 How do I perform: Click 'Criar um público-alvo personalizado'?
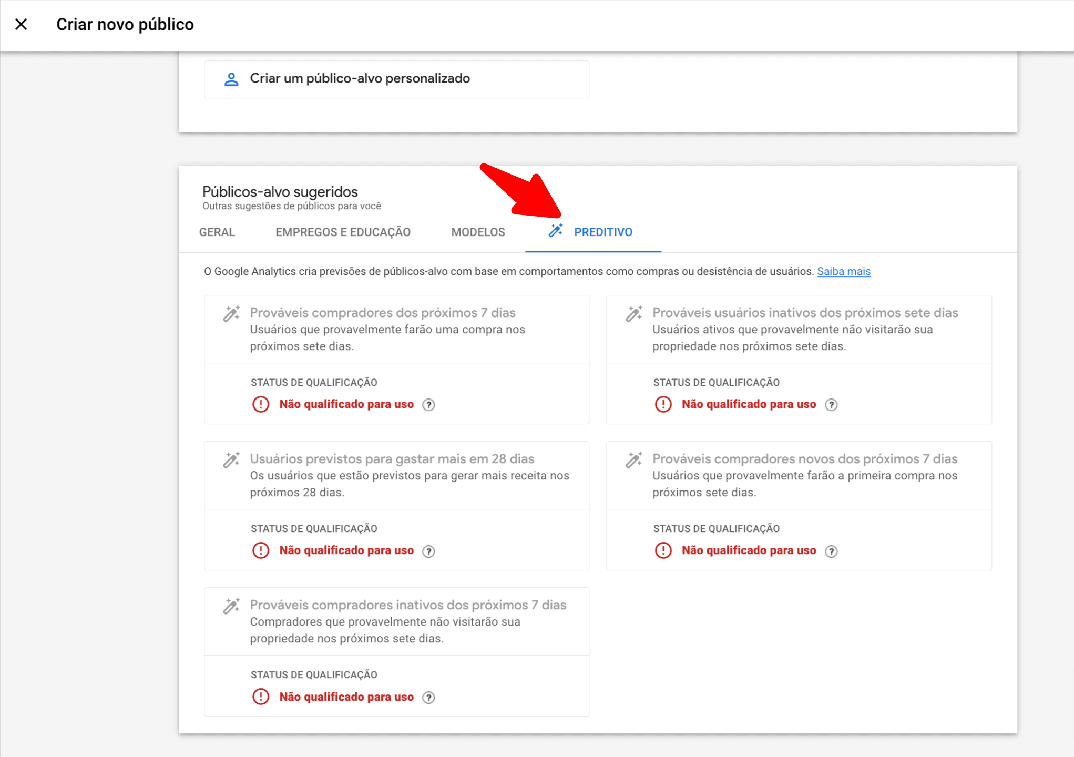(359, 78)
